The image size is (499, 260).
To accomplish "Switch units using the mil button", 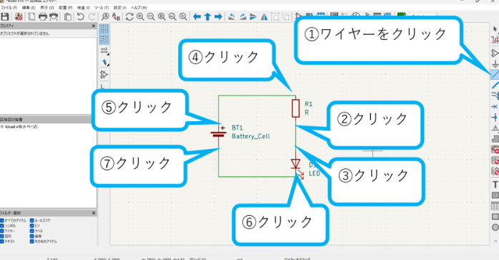I will [x=104, y=51].
